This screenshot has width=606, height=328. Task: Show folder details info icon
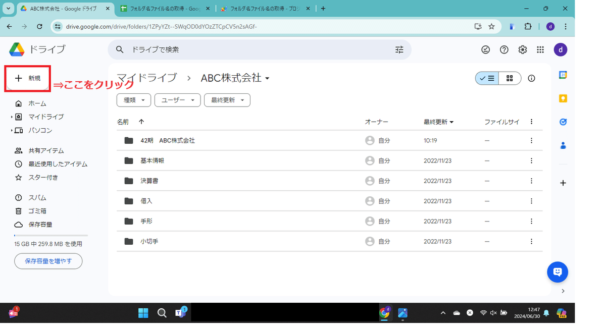(531, 78)
